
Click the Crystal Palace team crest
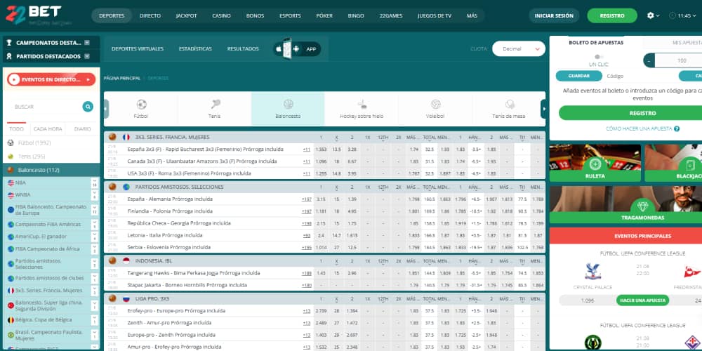592,271
